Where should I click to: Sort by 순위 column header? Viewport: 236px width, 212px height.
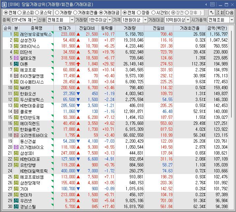coord(8,28)
